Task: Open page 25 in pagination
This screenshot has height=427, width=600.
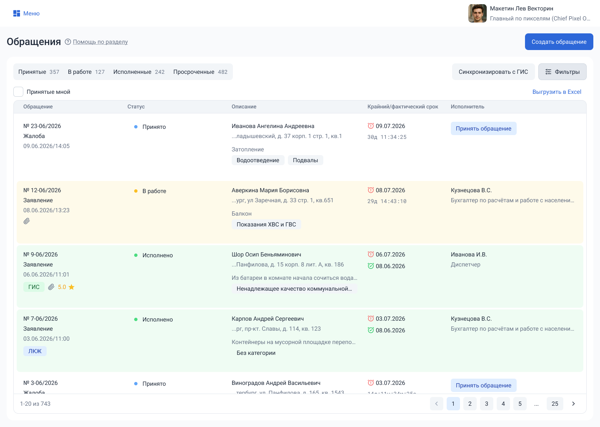Action: (x=555, y=404)
